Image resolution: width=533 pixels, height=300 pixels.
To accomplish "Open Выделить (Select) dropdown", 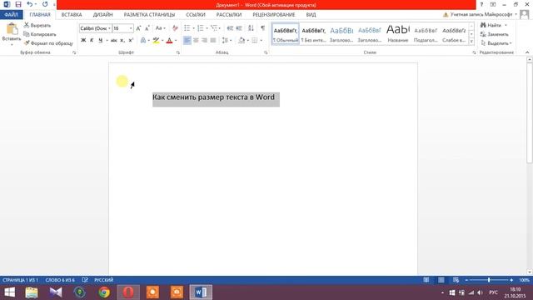I will pos(496,43).
